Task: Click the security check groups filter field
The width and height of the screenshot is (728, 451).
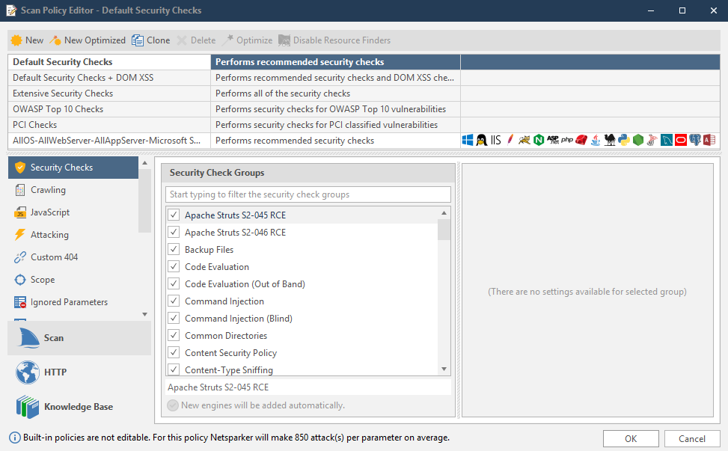Action: [x=308, y=194]
